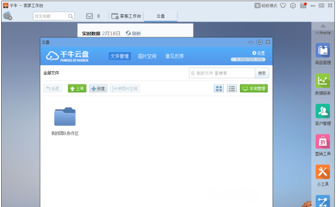The height and width of the screenshot is (207, 336).
Task: Open the blue Z-shaped icon below 小工具
Action: [323, 201]
